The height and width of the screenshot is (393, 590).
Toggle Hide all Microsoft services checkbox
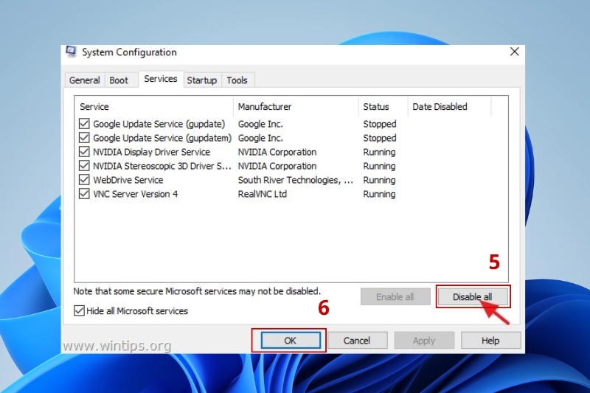(79, 310)
